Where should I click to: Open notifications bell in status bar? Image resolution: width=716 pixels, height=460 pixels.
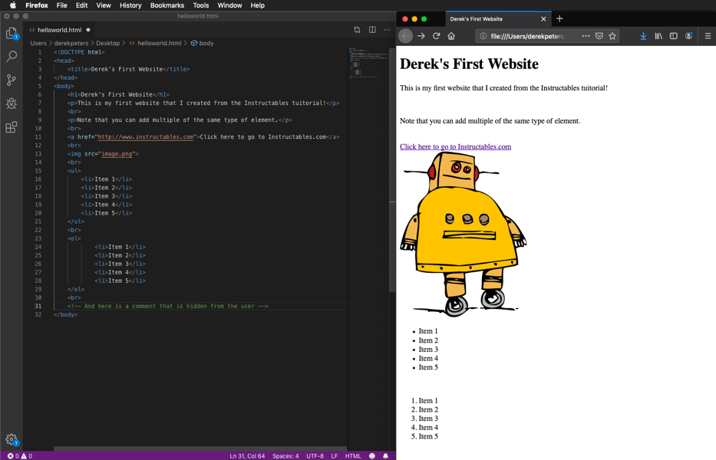click(x=385, y=456)
